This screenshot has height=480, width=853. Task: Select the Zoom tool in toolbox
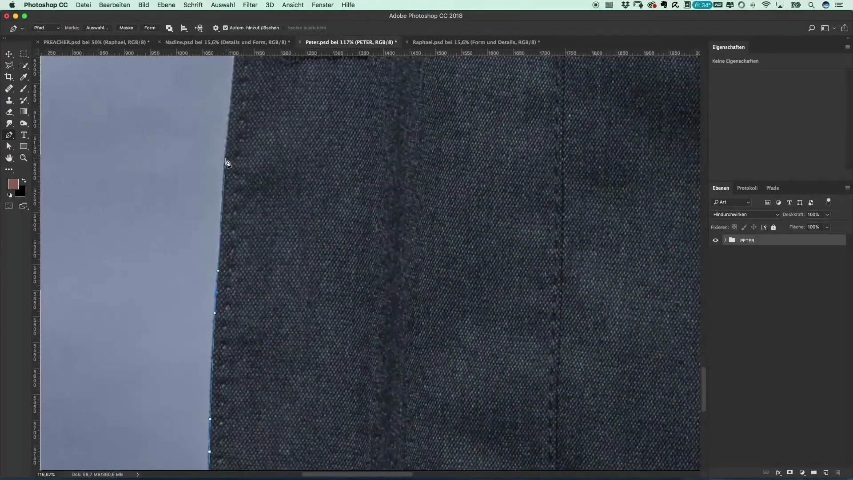pyautogui.click(x=24, y=158)
